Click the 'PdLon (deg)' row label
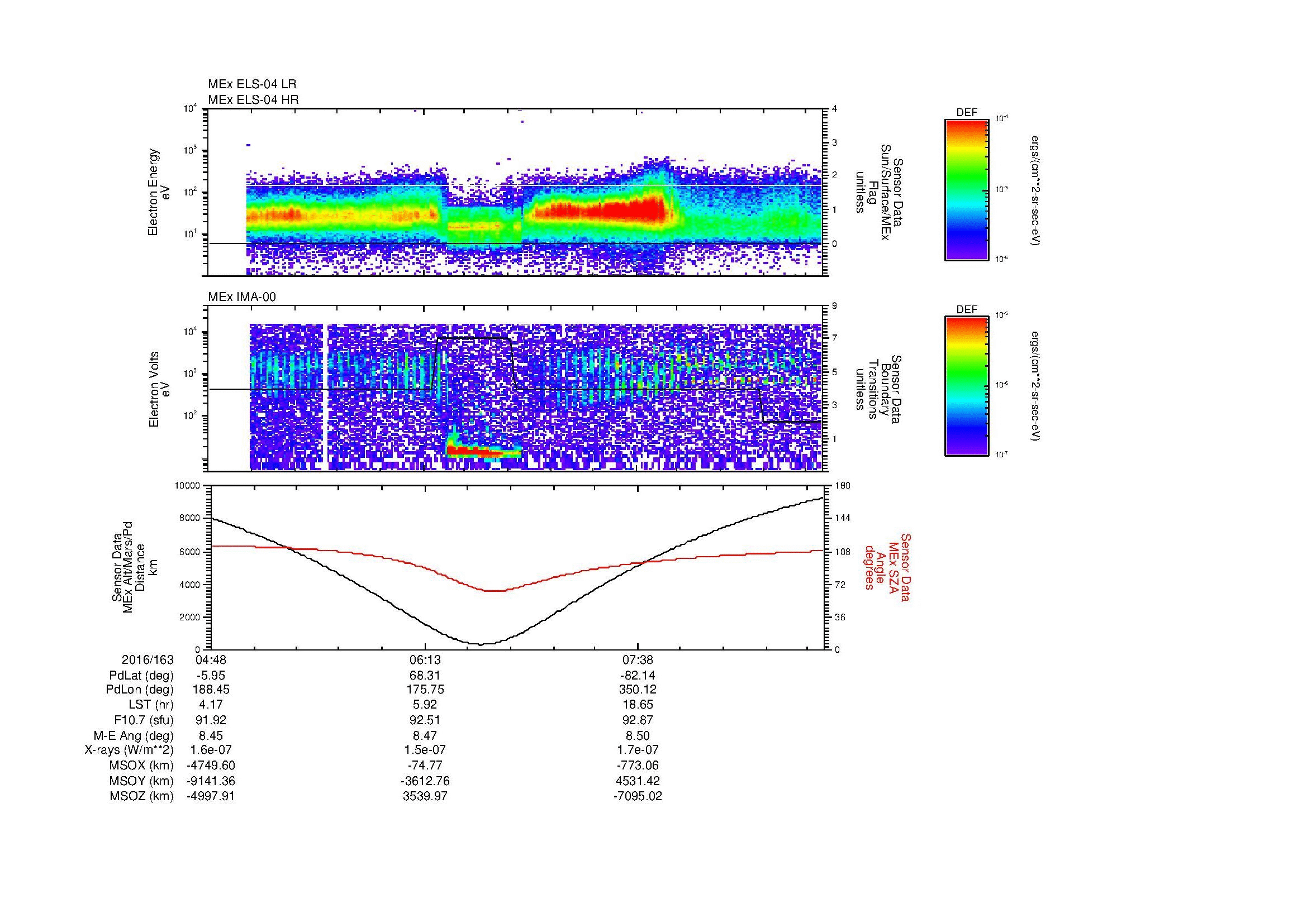This screenshot has width=1307, height=923. click(x=141, y=690)
